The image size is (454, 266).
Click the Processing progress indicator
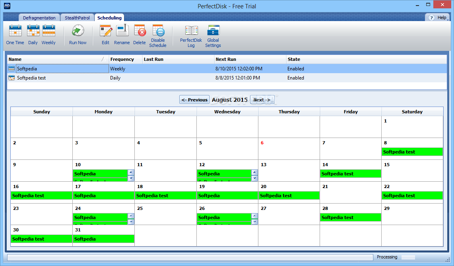[408, 257]
